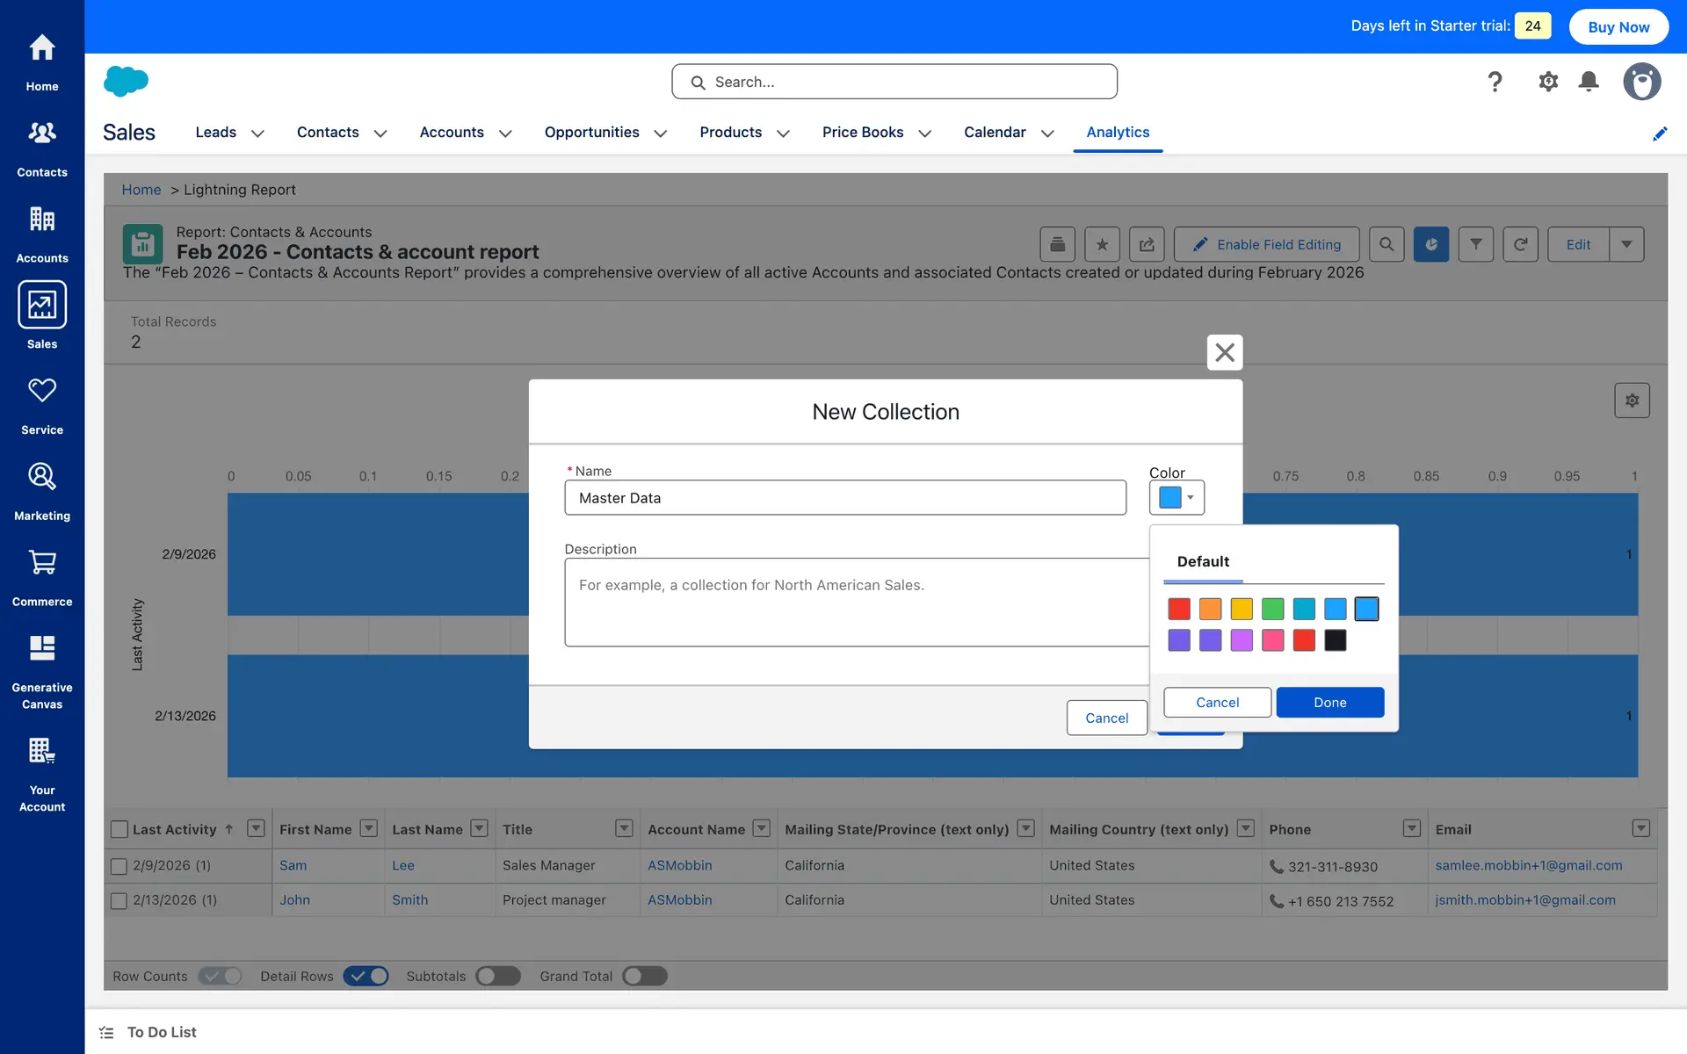Click the Generative Canvas sidebar icon

pyautogui.click(x=41, y=648)
